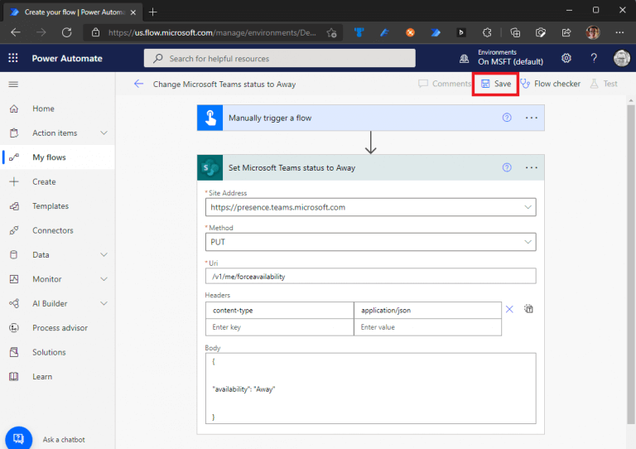Viewport: 636px width, 449px height.
Task: Click the Test button
Action: tap(604, 84)
